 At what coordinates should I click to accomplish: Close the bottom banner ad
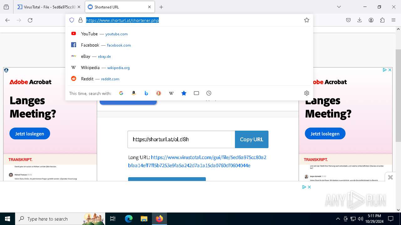tap(309, 187)
